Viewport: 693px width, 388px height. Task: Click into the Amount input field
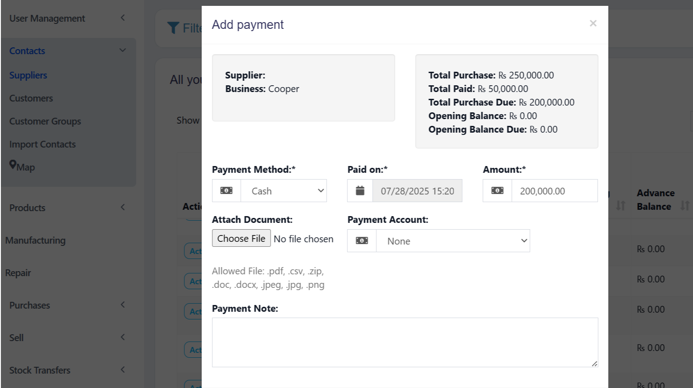coord(554,191)
